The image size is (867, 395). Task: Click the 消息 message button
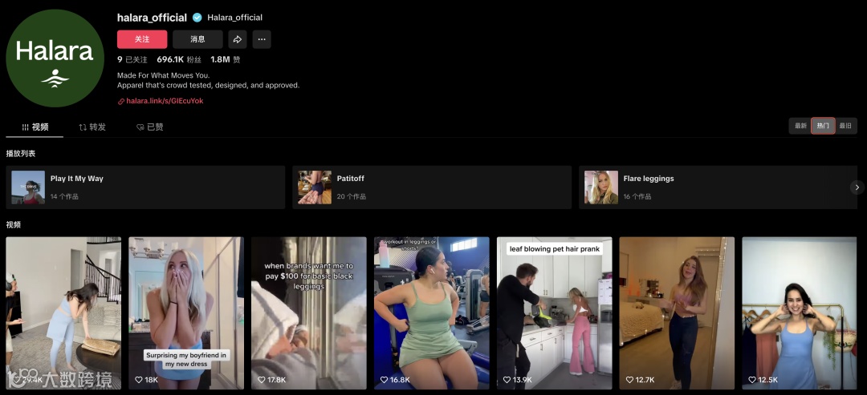coord(197,39)
